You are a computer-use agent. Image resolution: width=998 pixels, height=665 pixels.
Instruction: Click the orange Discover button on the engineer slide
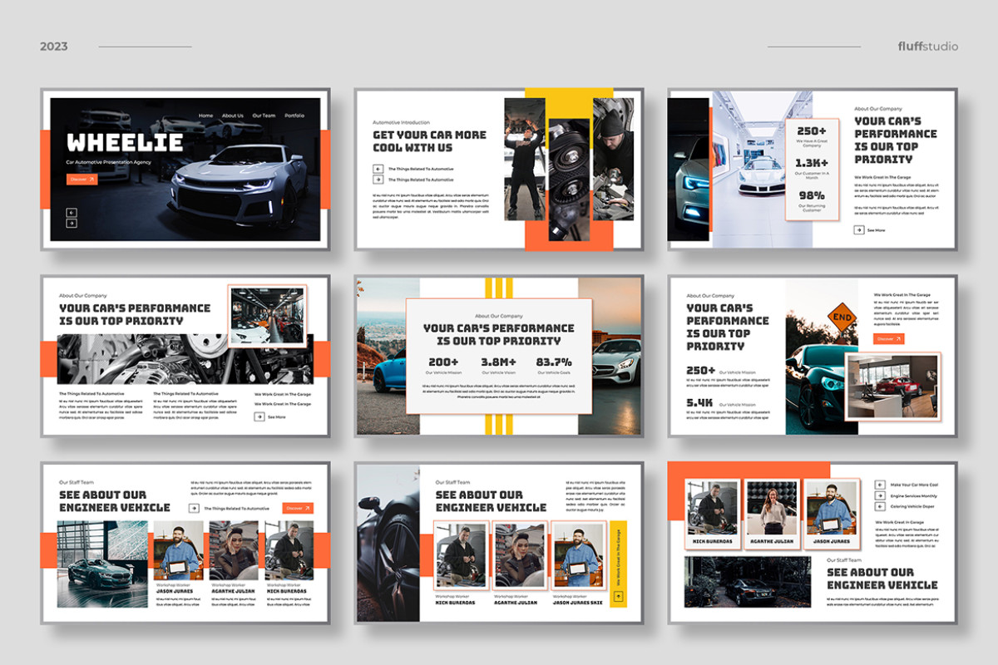pos(298,508)
